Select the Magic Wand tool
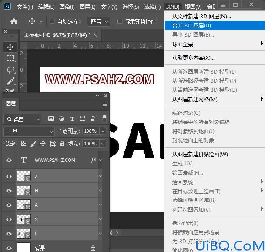The image size is (265, 252). [10, 81]
